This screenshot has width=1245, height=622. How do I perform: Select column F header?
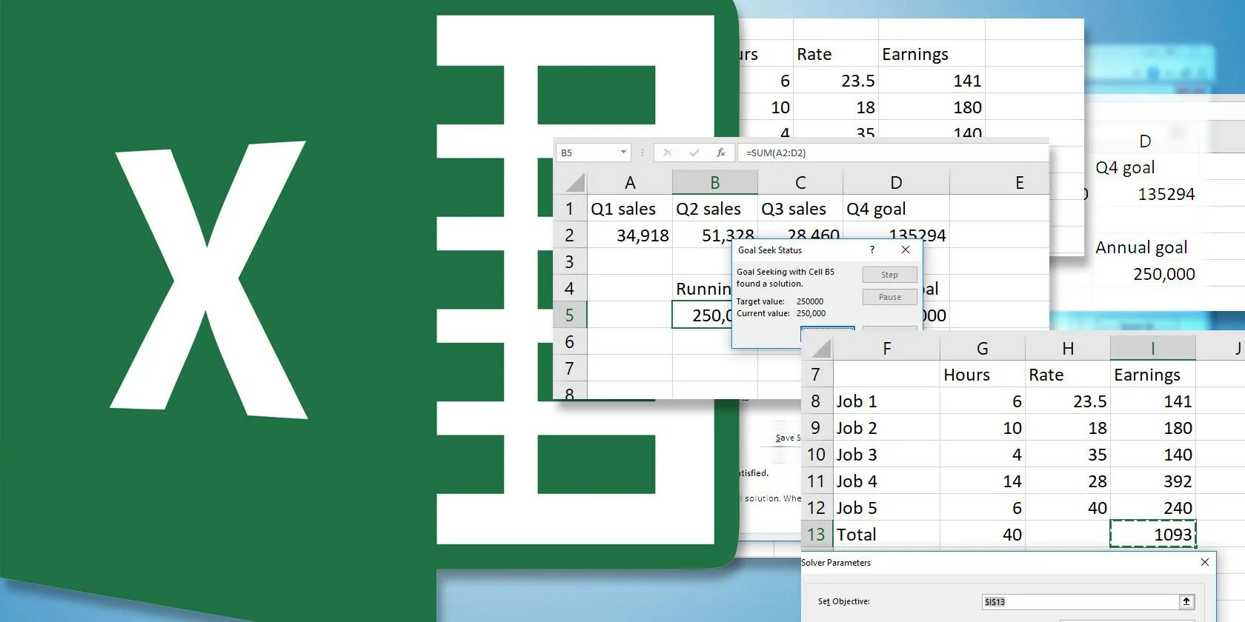click(887, 348)
